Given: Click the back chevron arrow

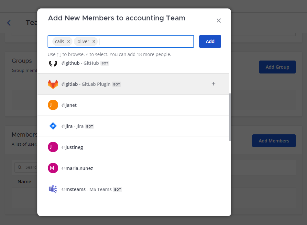Looking at the screenshot, I should tap(8, 23).
